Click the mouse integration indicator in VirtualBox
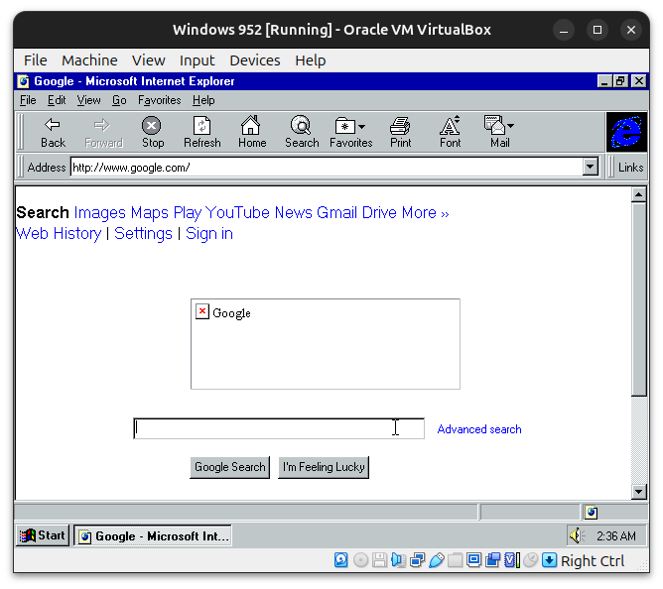 [x=530, y=560]
